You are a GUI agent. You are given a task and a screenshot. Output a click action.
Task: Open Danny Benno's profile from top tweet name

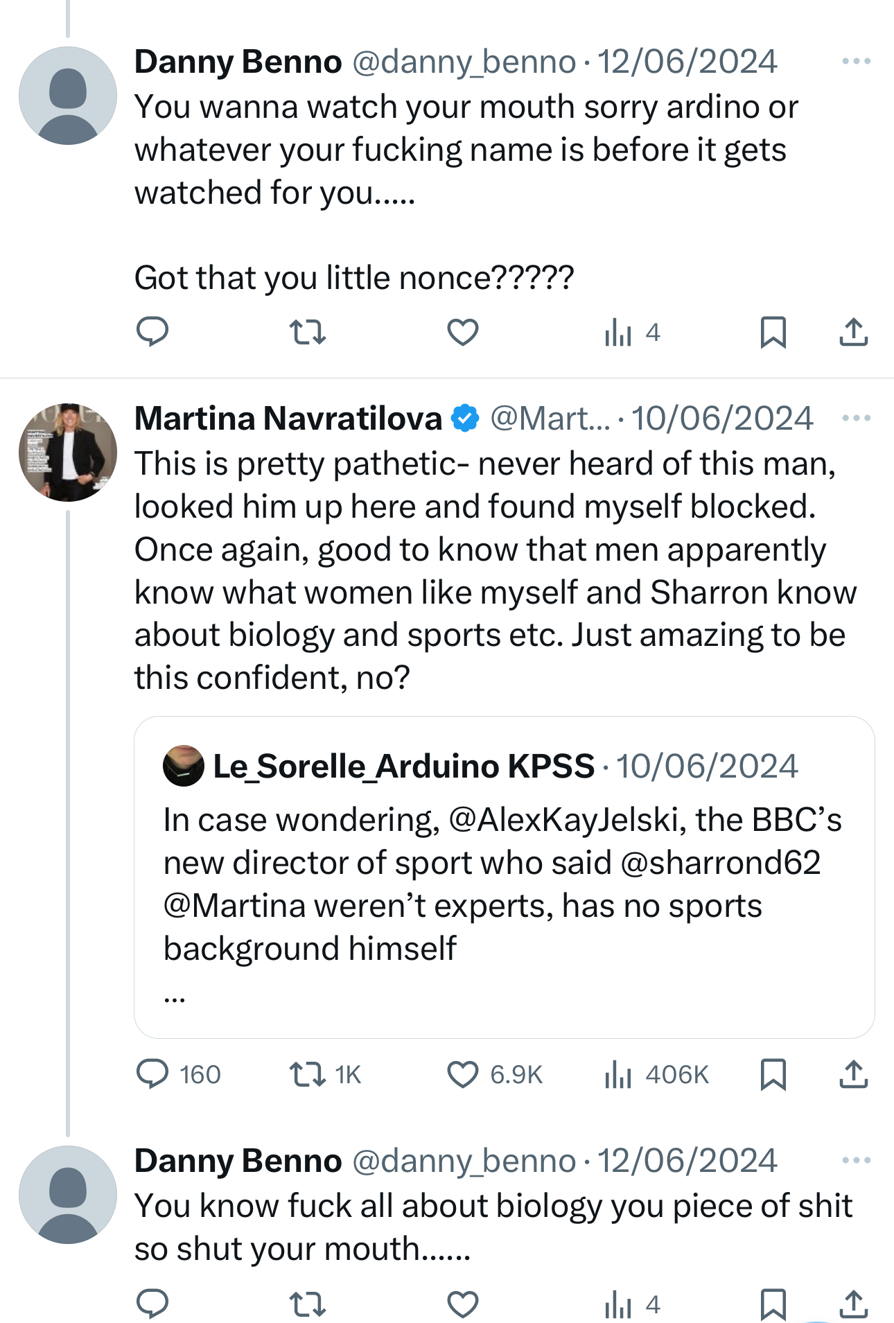pyautogui.click(x=238, y=62)
